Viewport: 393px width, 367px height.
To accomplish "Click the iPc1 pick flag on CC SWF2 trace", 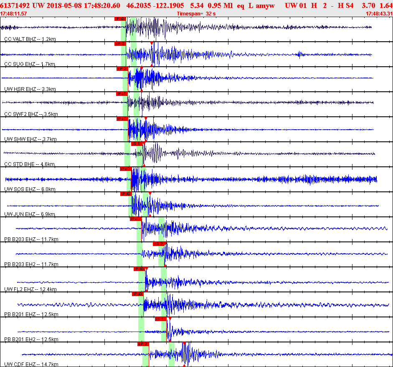I will pyautogui.click(x=122, y=94).
